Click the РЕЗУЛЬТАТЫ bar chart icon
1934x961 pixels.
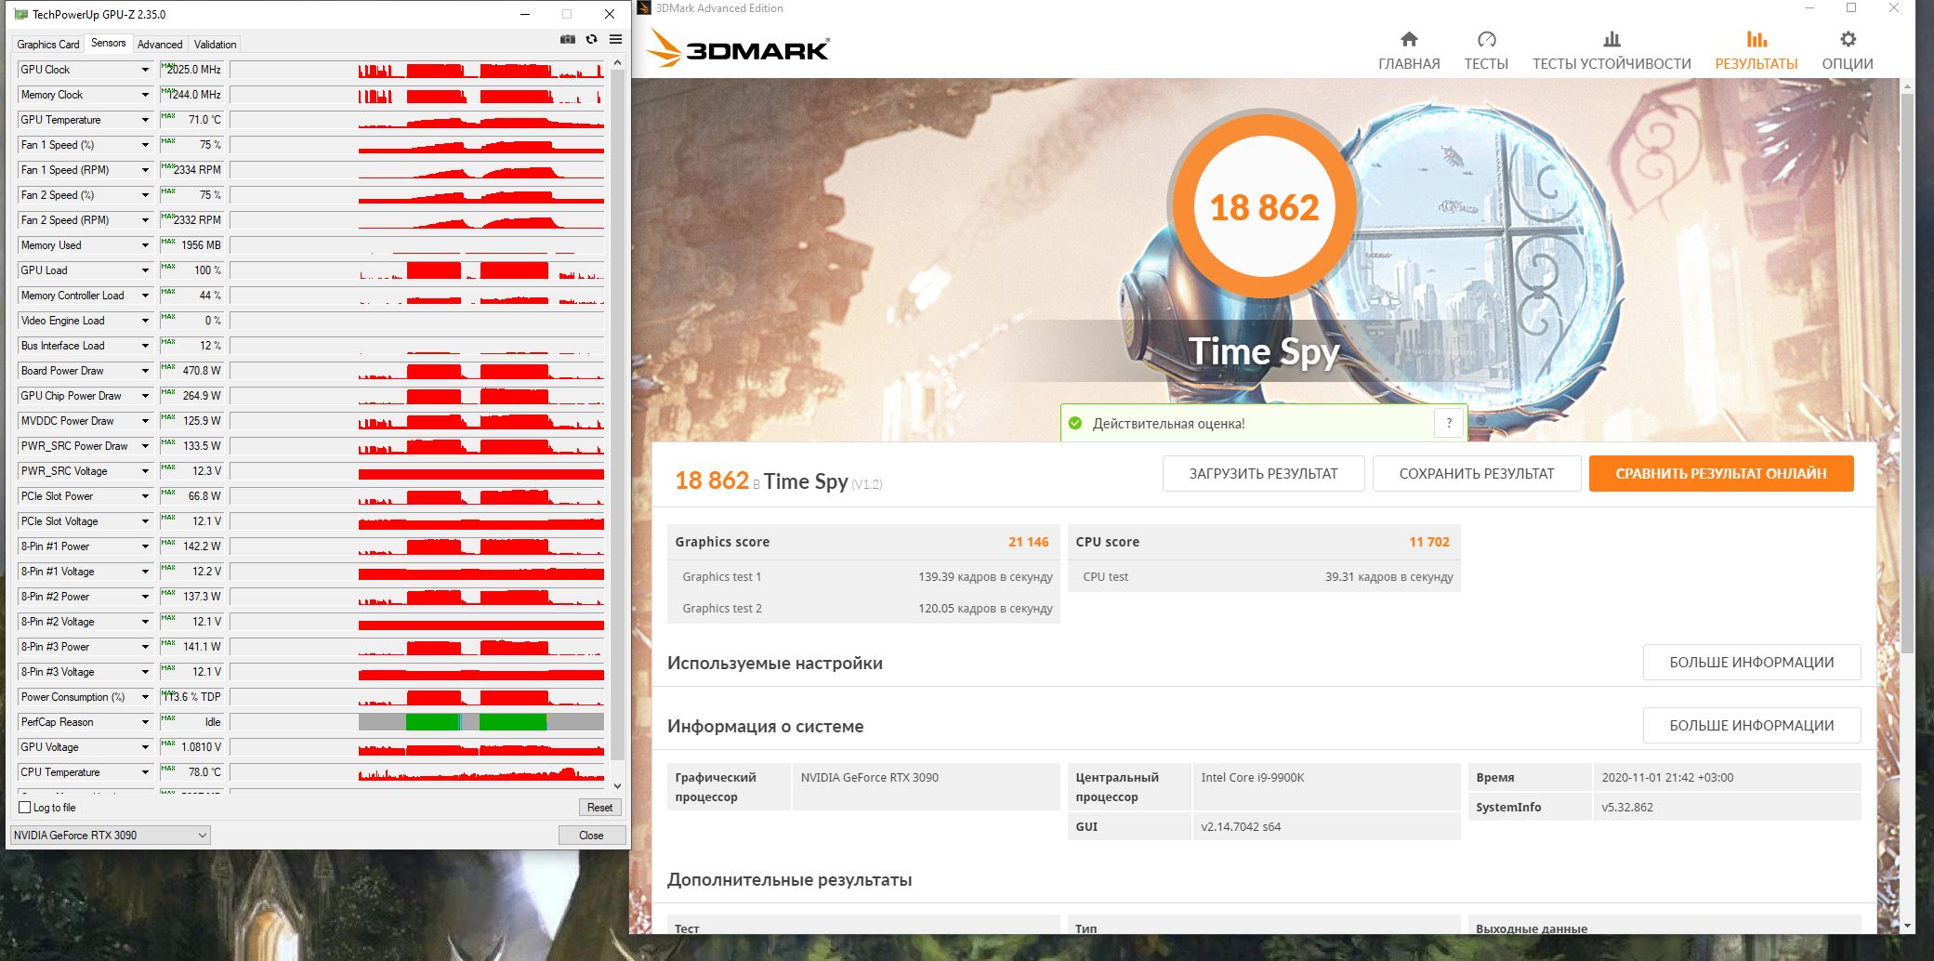[1756, 39]
